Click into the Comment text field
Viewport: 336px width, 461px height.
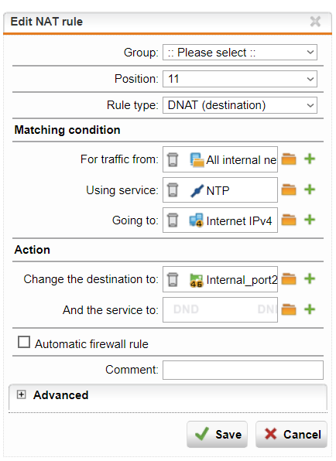(x=243, y=371)
